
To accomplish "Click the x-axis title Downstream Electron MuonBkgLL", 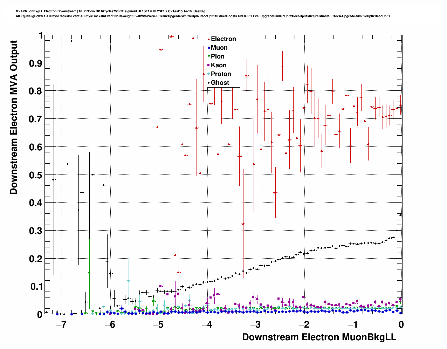I will pyautogui.click(x=319, y=337).
